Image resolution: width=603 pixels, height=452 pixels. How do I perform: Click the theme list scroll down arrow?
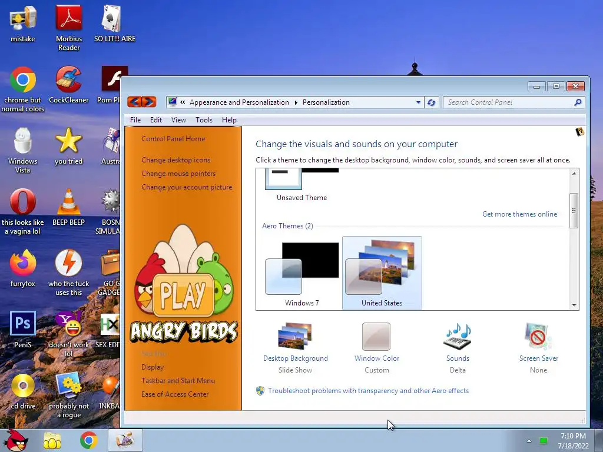(x=574, y=305)
